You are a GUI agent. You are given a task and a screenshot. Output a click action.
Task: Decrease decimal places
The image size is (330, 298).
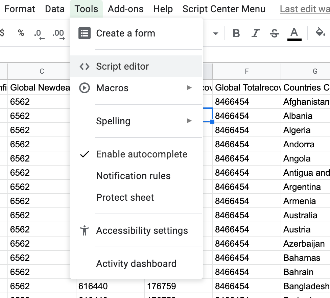[x=39, y=33]
